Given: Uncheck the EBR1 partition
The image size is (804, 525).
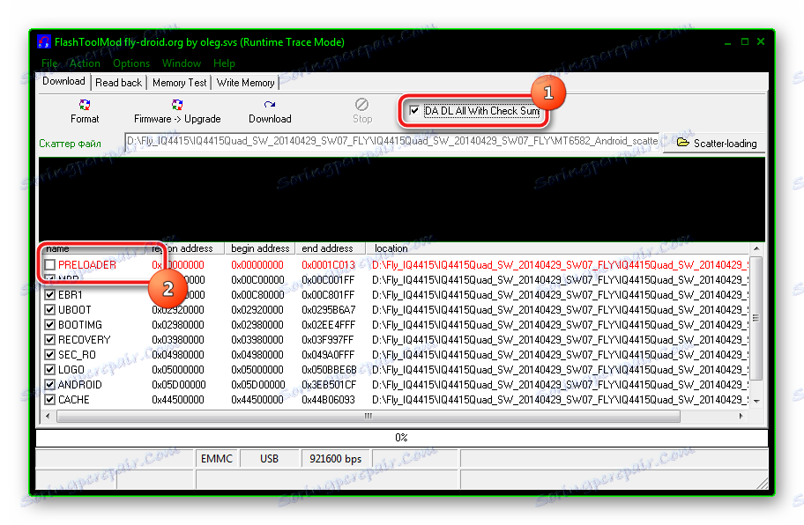Looking at the screenshot, I should (50, 294).
